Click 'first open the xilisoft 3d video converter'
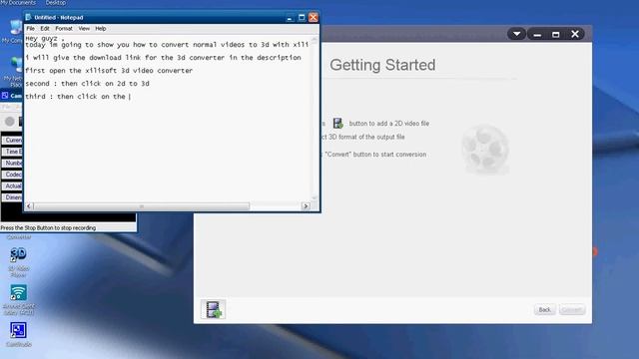Screen dimensions: 639x359 tap(109, 71)
